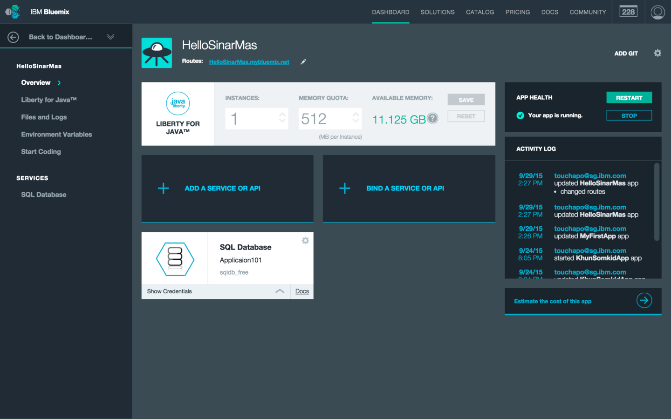Image resolution: width=671 pixels, height=419 pixels.
Task: Click the memory quota input field
Action: pos(330,118)
